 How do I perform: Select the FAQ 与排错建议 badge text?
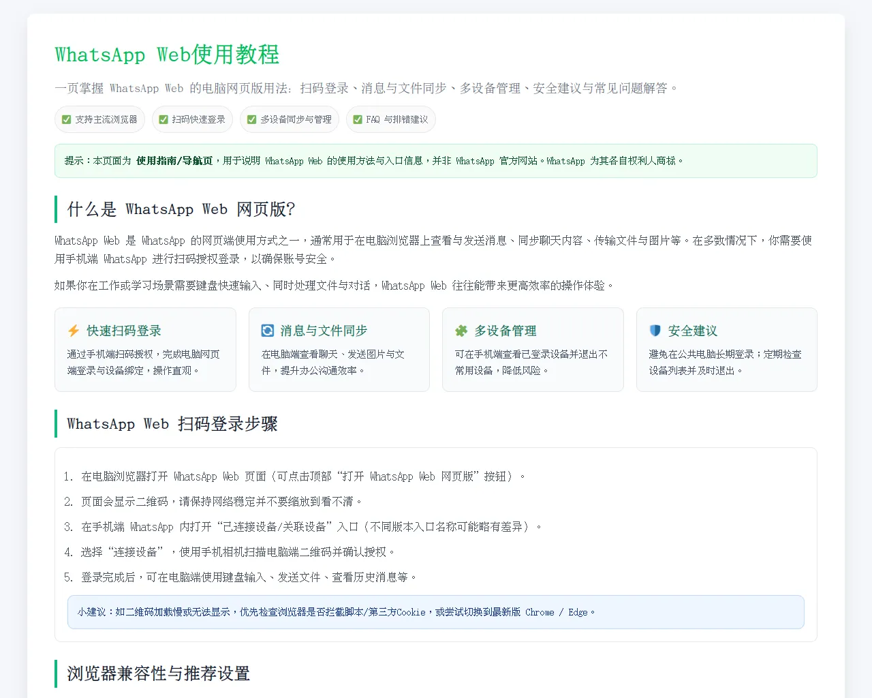click(x=397, y=119)
